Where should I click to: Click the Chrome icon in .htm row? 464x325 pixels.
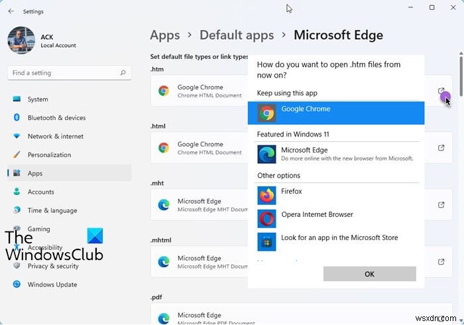click(164, 91)
